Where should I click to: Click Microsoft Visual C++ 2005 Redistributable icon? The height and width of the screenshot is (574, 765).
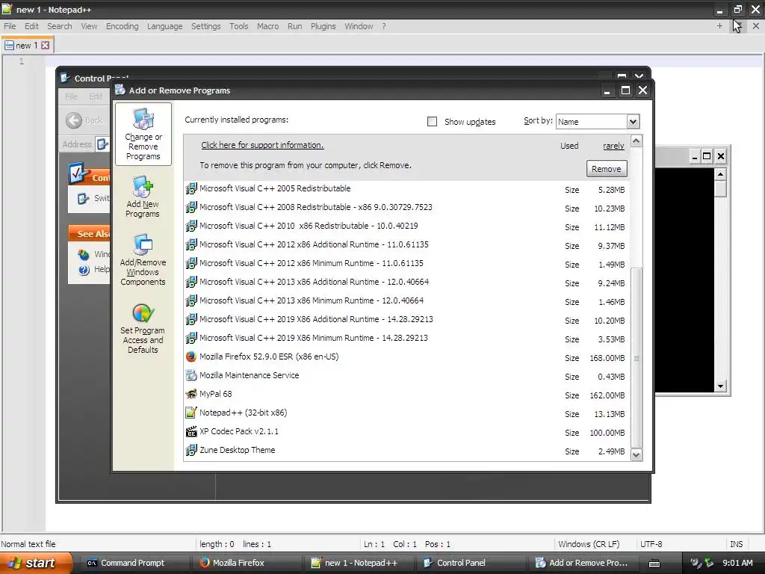(x=191, y=188)
